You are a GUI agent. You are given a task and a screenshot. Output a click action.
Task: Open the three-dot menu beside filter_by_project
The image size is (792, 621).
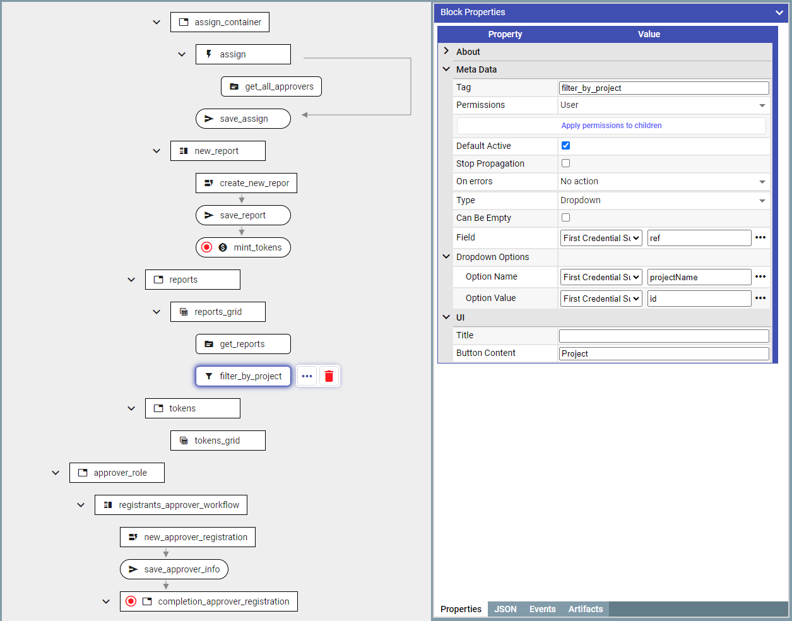pos(307,376)
